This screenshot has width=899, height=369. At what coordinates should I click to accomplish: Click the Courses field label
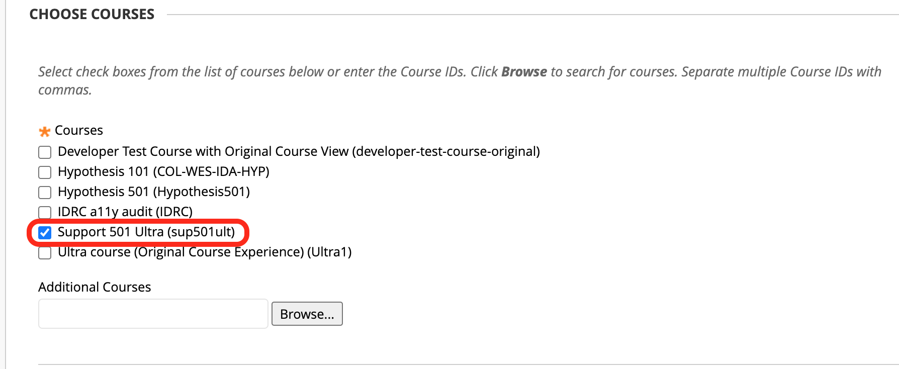coord(78,130)
